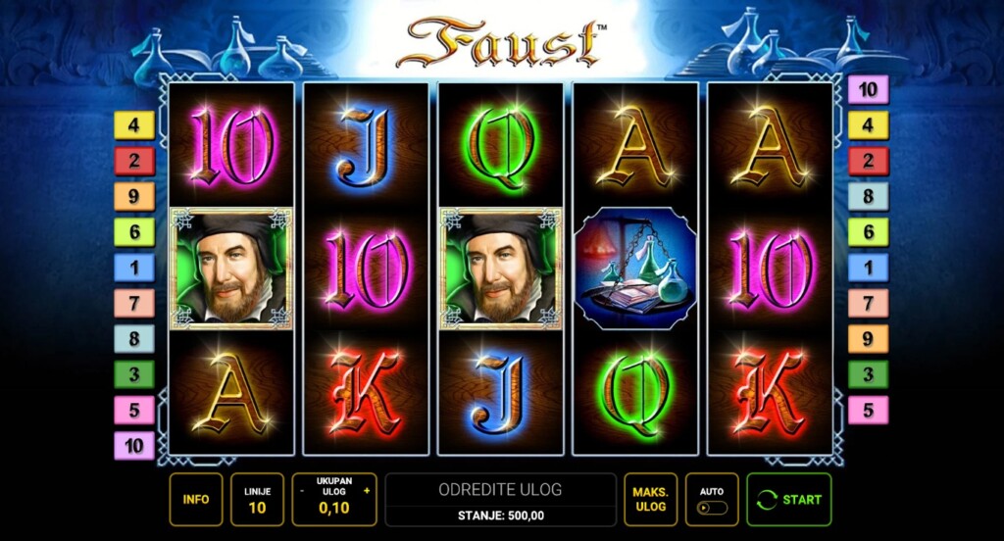Select MAKS. ULOG max bet button
The image size is (1004, 541).
point(651,500)
